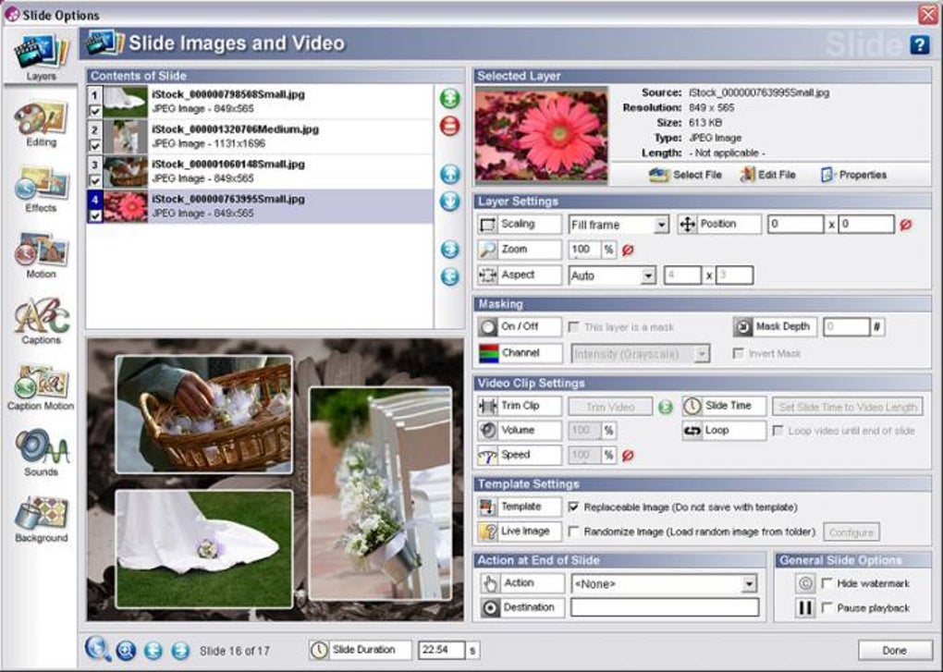
Task: Check This layer is a mask
Action: point(574,327)
